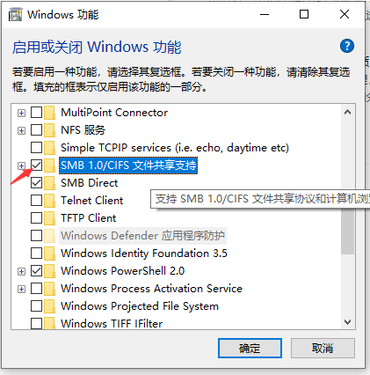Screen dimensions: 370x375
Task: Uncheck the SMB 1.0/CIFS 文件共享支持 checkbox
Action: [36, 165]
